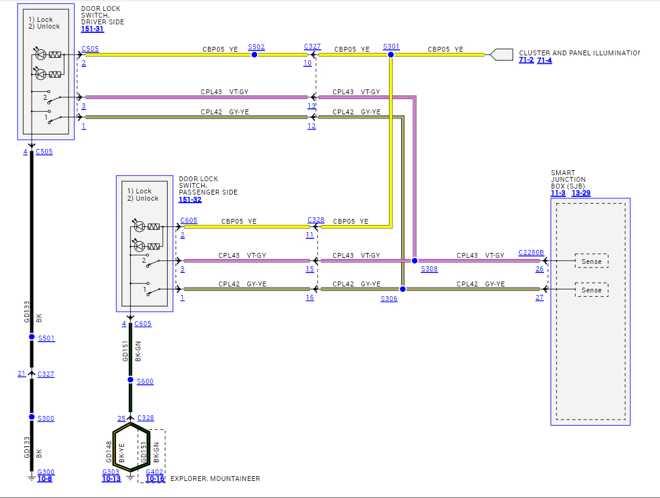Click the 10-8 ground page link
This screenshot has width=660, height=498.
44,479
